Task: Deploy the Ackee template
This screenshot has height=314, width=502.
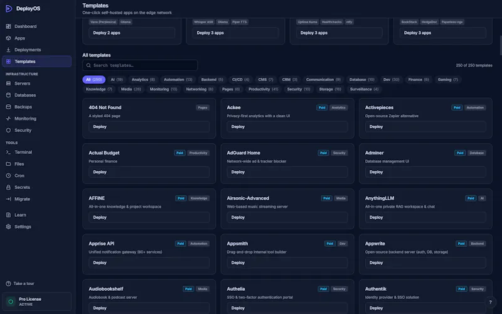Action: tap(287, 127)
